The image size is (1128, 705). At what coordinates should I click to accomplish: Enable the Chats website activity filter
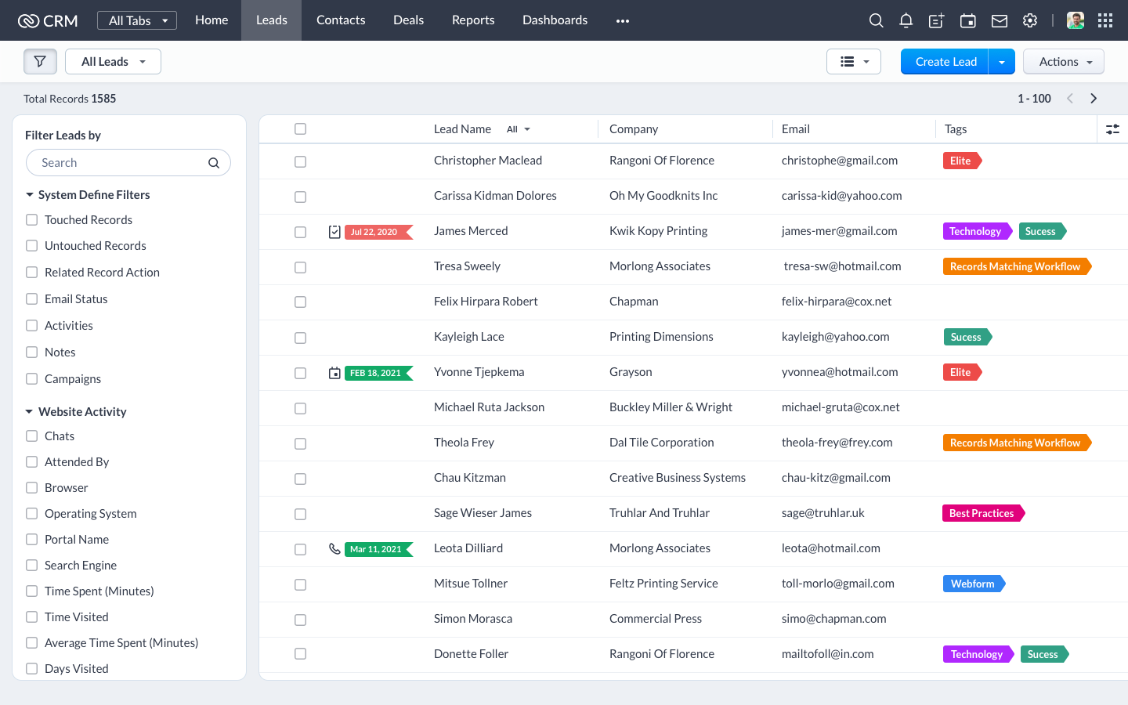[x=31, y=436]
